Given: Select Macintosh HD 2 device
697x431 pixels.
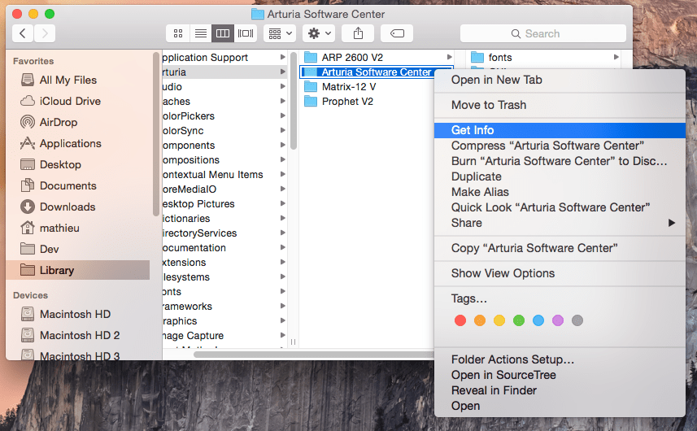Looking at the screenshot, I should point(78,336).
